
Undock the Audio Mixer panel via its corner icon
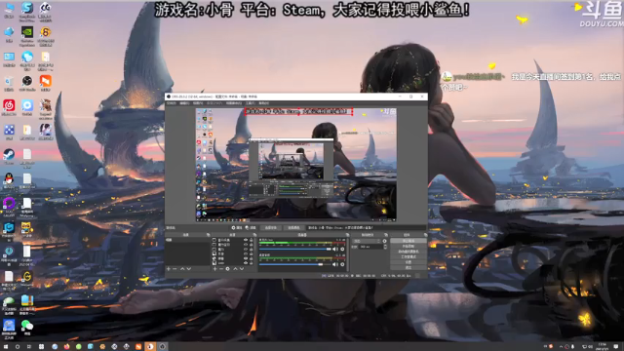347,235
